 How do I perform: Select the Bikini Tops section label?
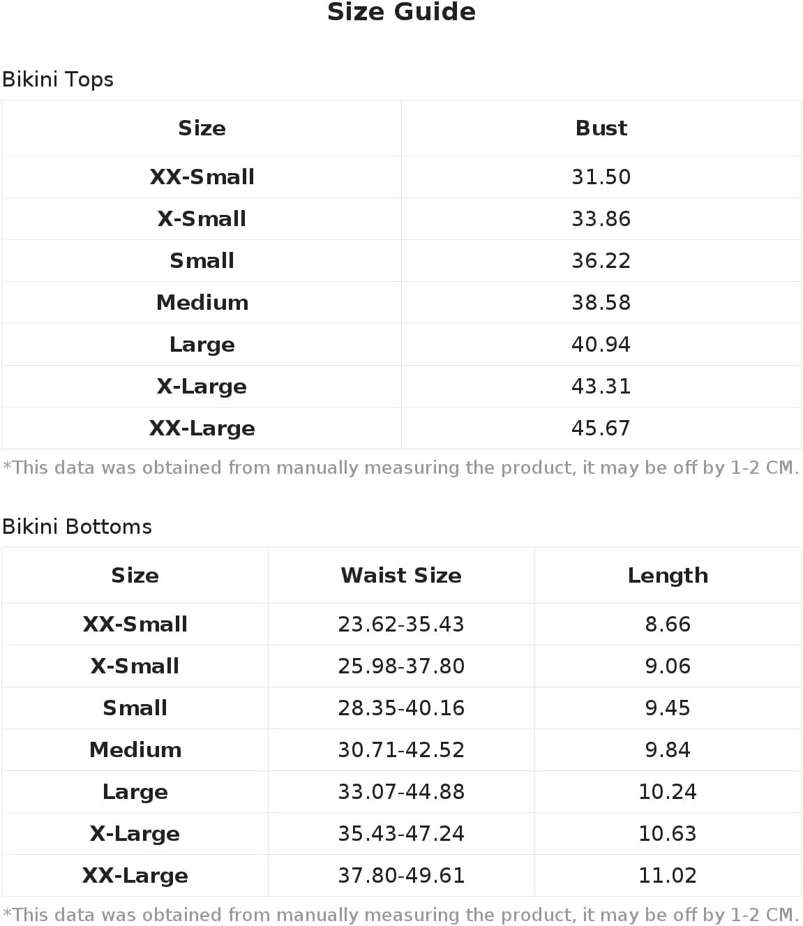(58, 80)
